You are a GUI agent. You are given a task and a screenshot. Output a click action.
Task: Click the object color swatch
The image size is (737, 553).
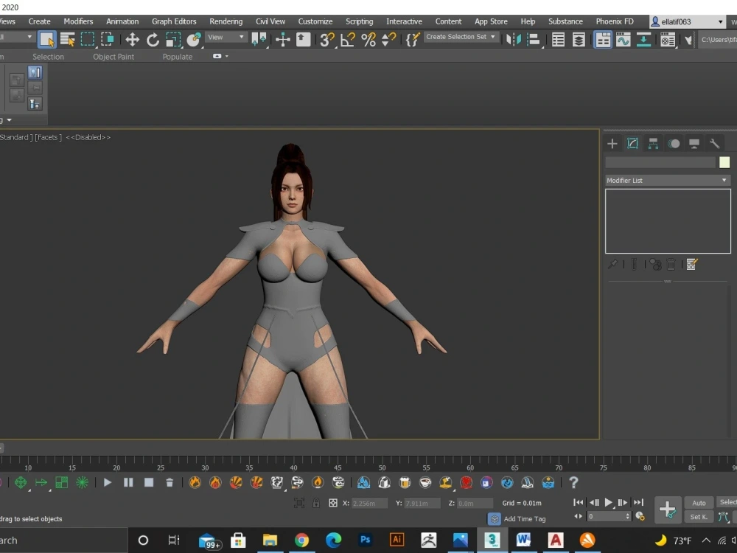(724, 162)
